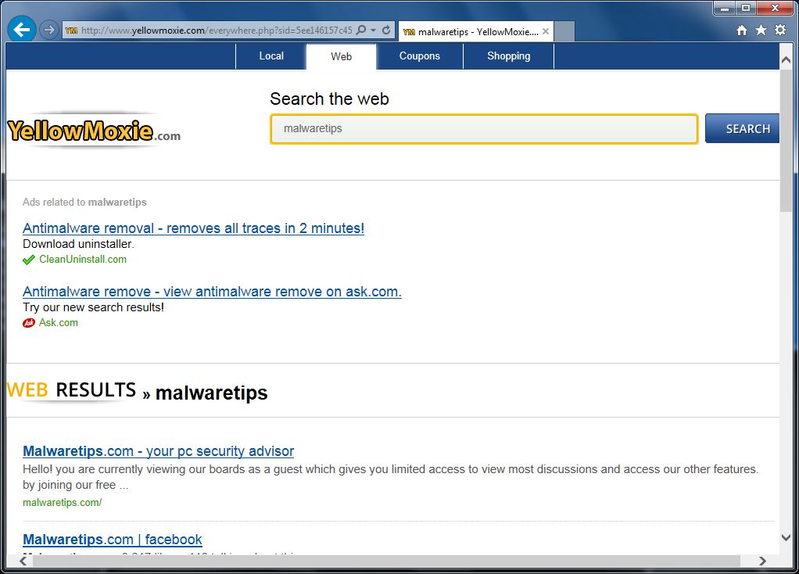
Task: Click the 'Search the web' heading
Action: 329,99
